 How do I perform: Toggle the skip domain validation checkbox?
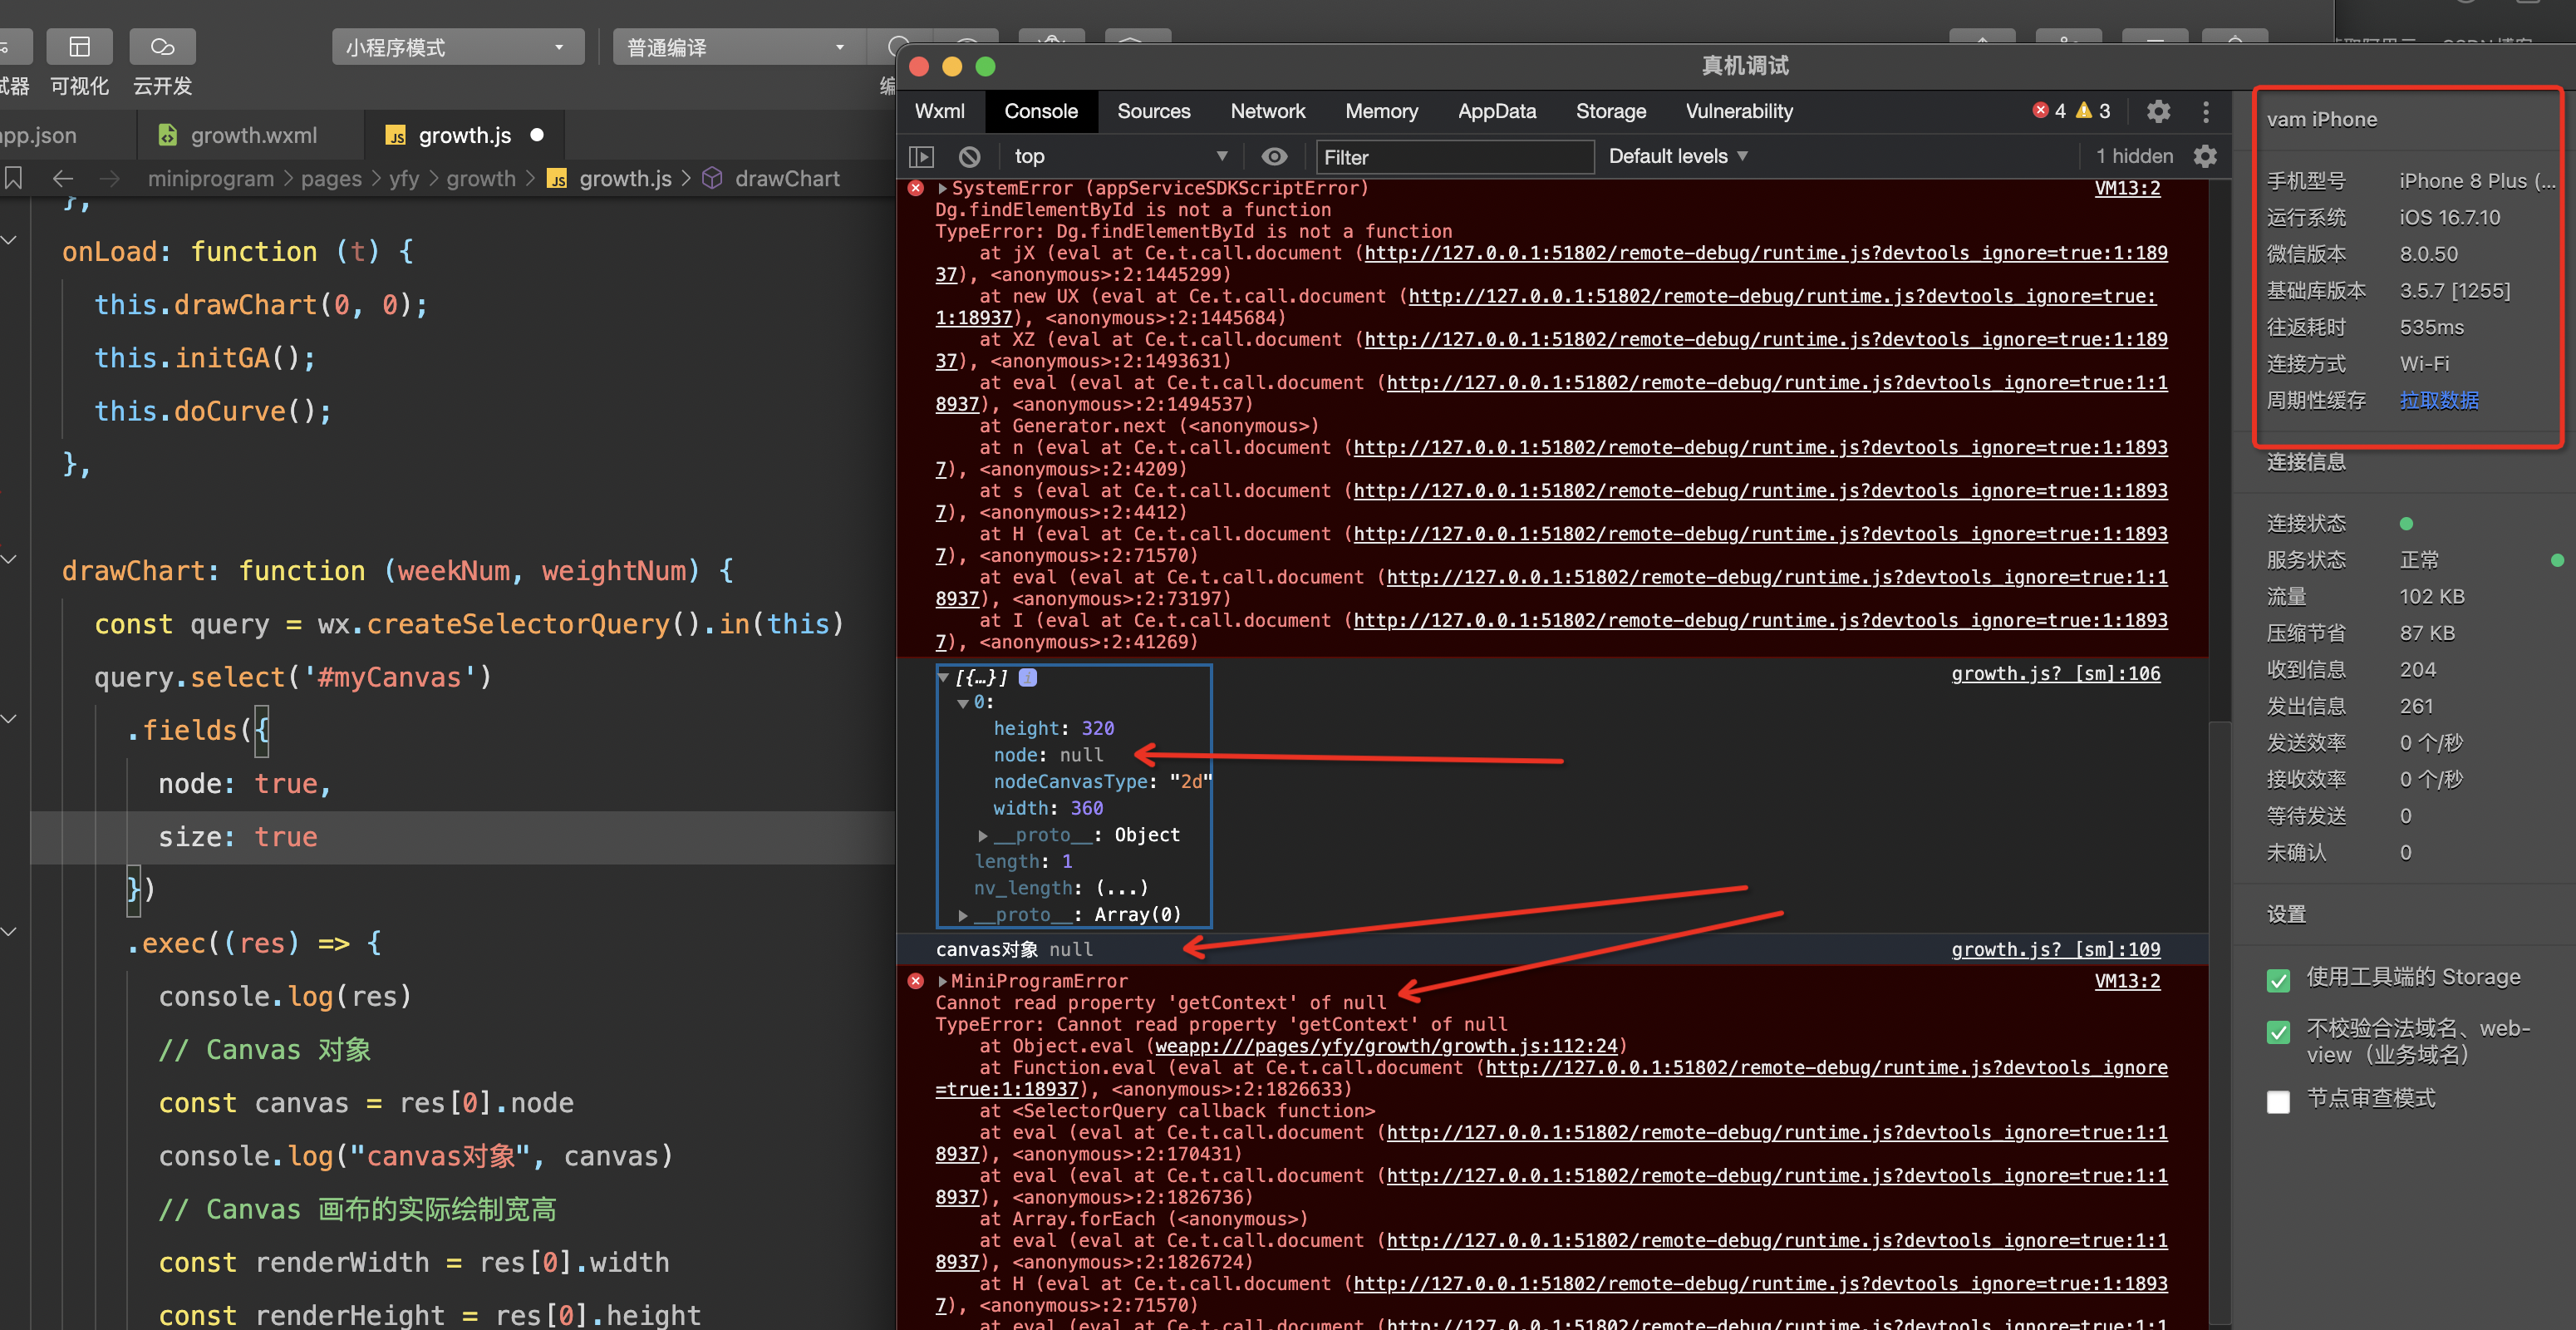click(x=2278, y=1032)
